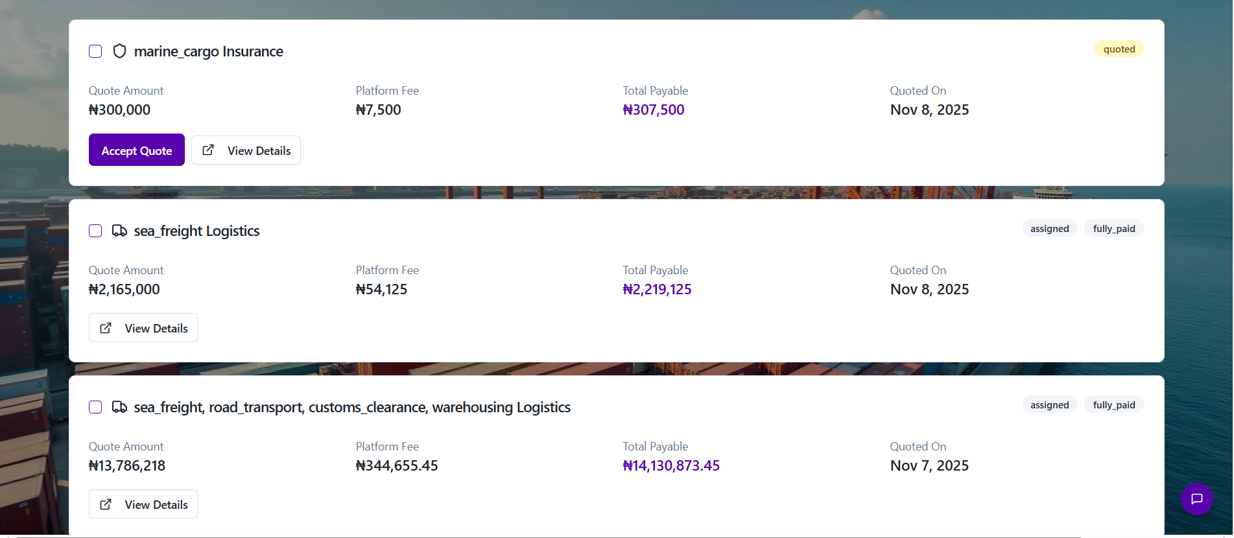Click the truck icon beside sea_freight Logistics
This screenshot has width=1234, height=538.
[119, 231]
